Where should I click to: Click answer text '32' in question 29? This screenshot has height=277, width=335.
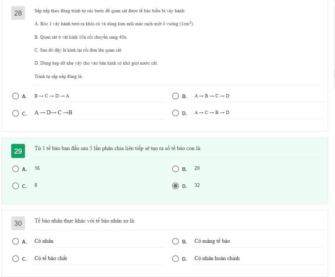point(197,185)
